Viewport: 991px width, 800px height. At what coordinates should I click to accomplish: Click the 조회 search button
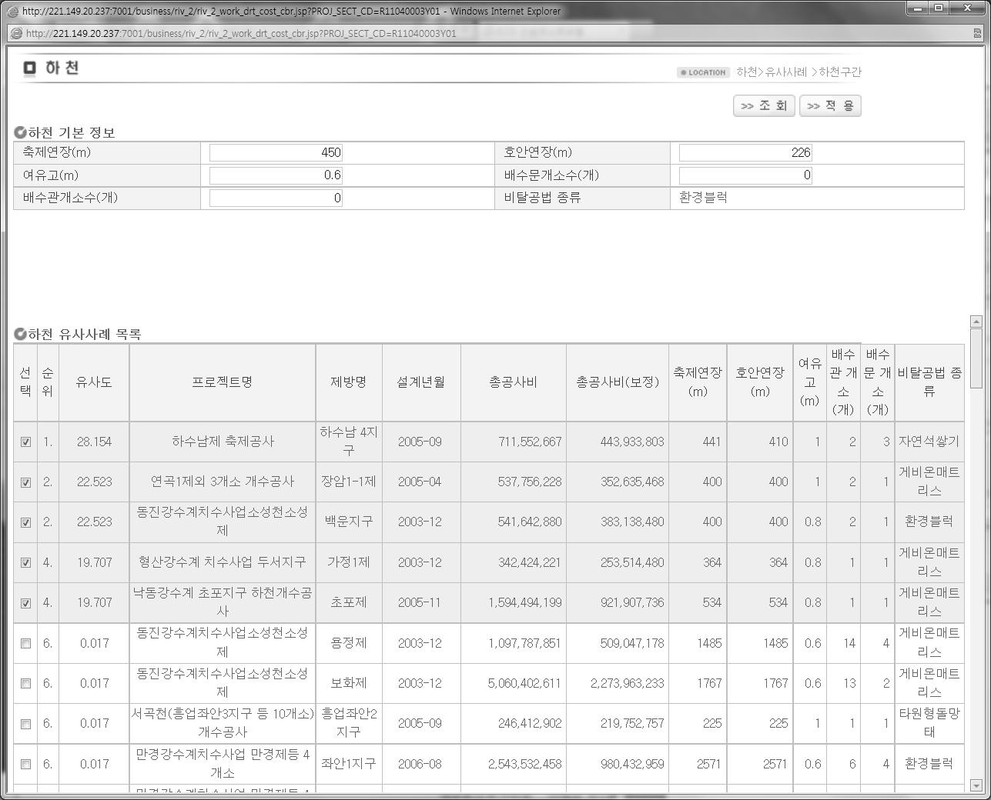tap(764, 106)
